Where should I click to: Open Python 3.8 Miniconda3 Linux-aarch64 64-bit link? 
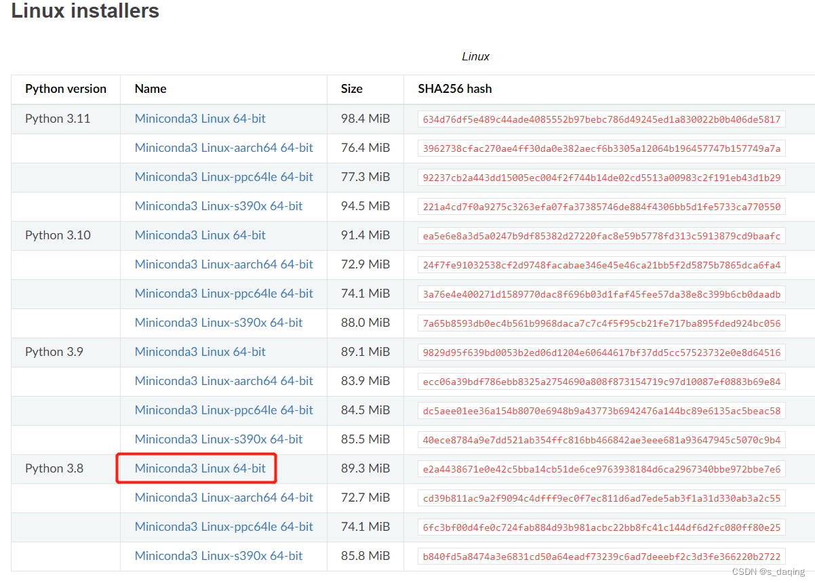[224, 498]
